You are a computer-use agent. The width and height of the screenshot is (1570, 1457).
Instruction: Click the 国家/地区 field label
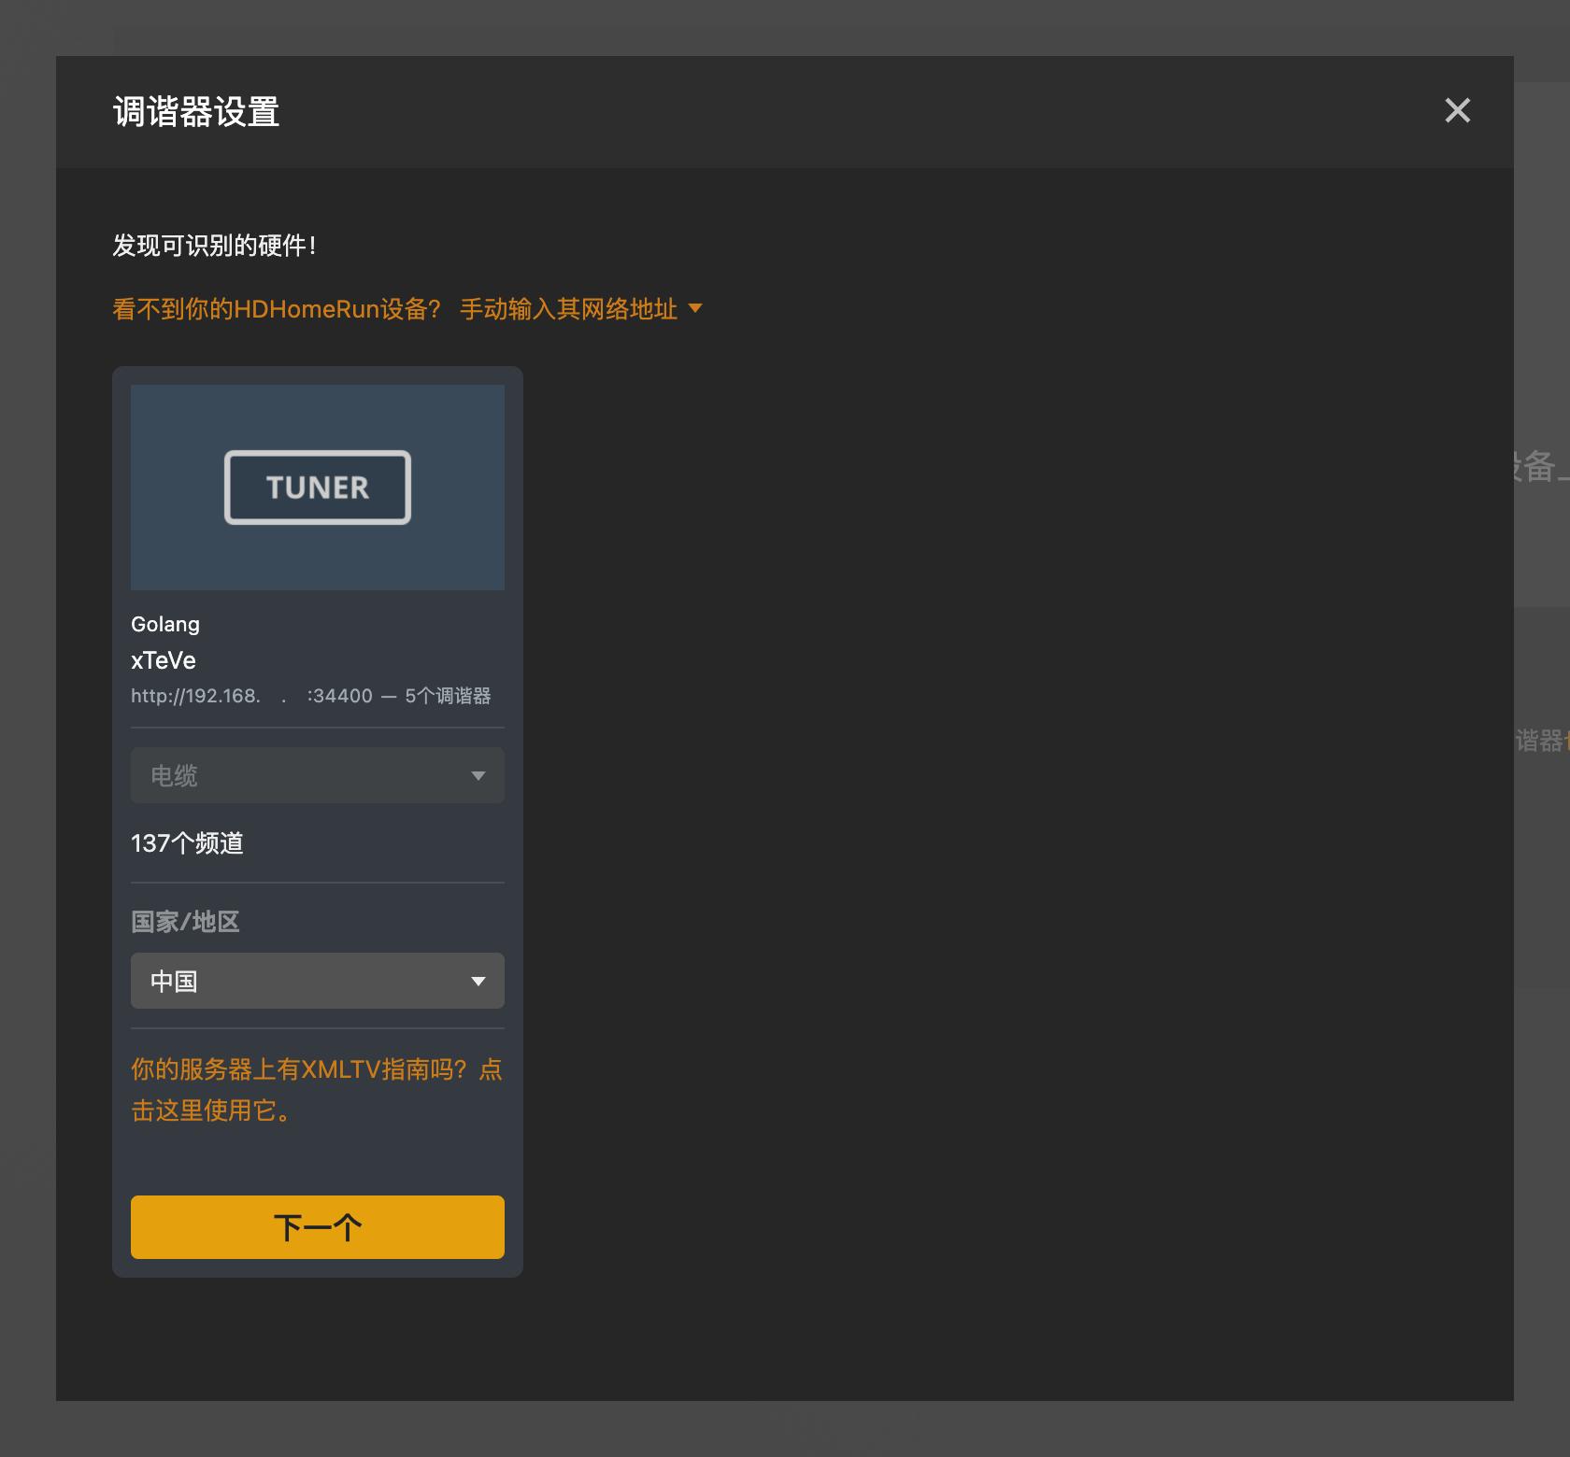pos(184,922)
